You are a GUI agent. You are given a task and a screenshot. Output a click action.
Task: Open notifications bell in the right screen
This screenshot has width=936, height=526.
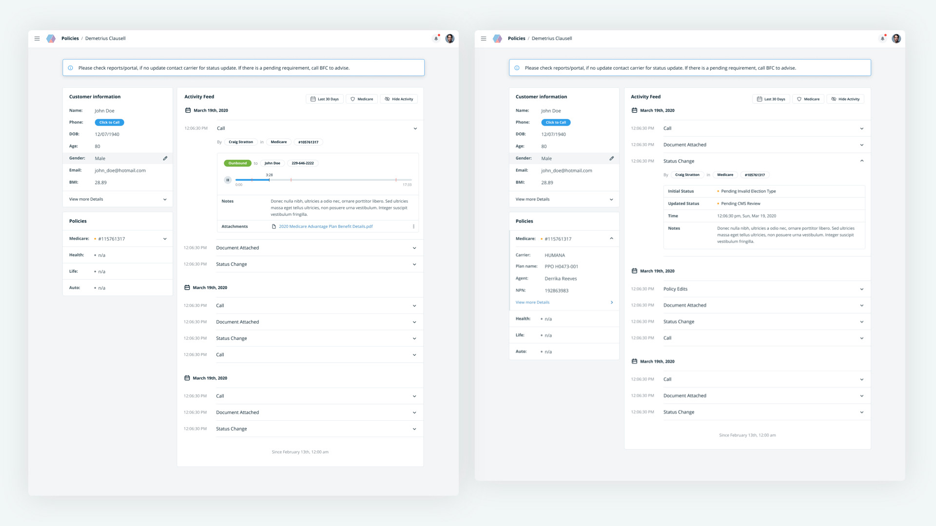(x=882, y=38)
